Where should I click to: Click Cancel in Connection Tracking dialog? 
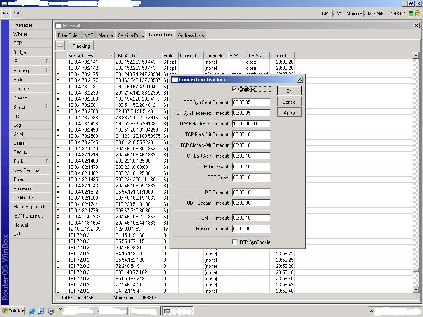point(289,102)
